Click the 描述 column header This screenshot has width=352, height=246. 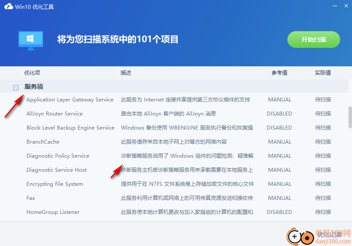[x=126, y=73]
